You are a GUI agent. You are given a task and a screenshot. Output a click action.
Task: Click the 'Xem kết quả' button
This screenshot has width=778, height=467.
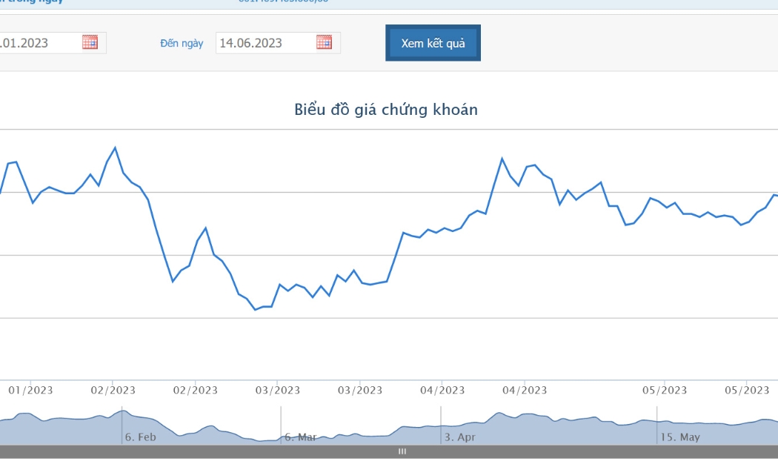pyautogui.click(x=433, y=43)
